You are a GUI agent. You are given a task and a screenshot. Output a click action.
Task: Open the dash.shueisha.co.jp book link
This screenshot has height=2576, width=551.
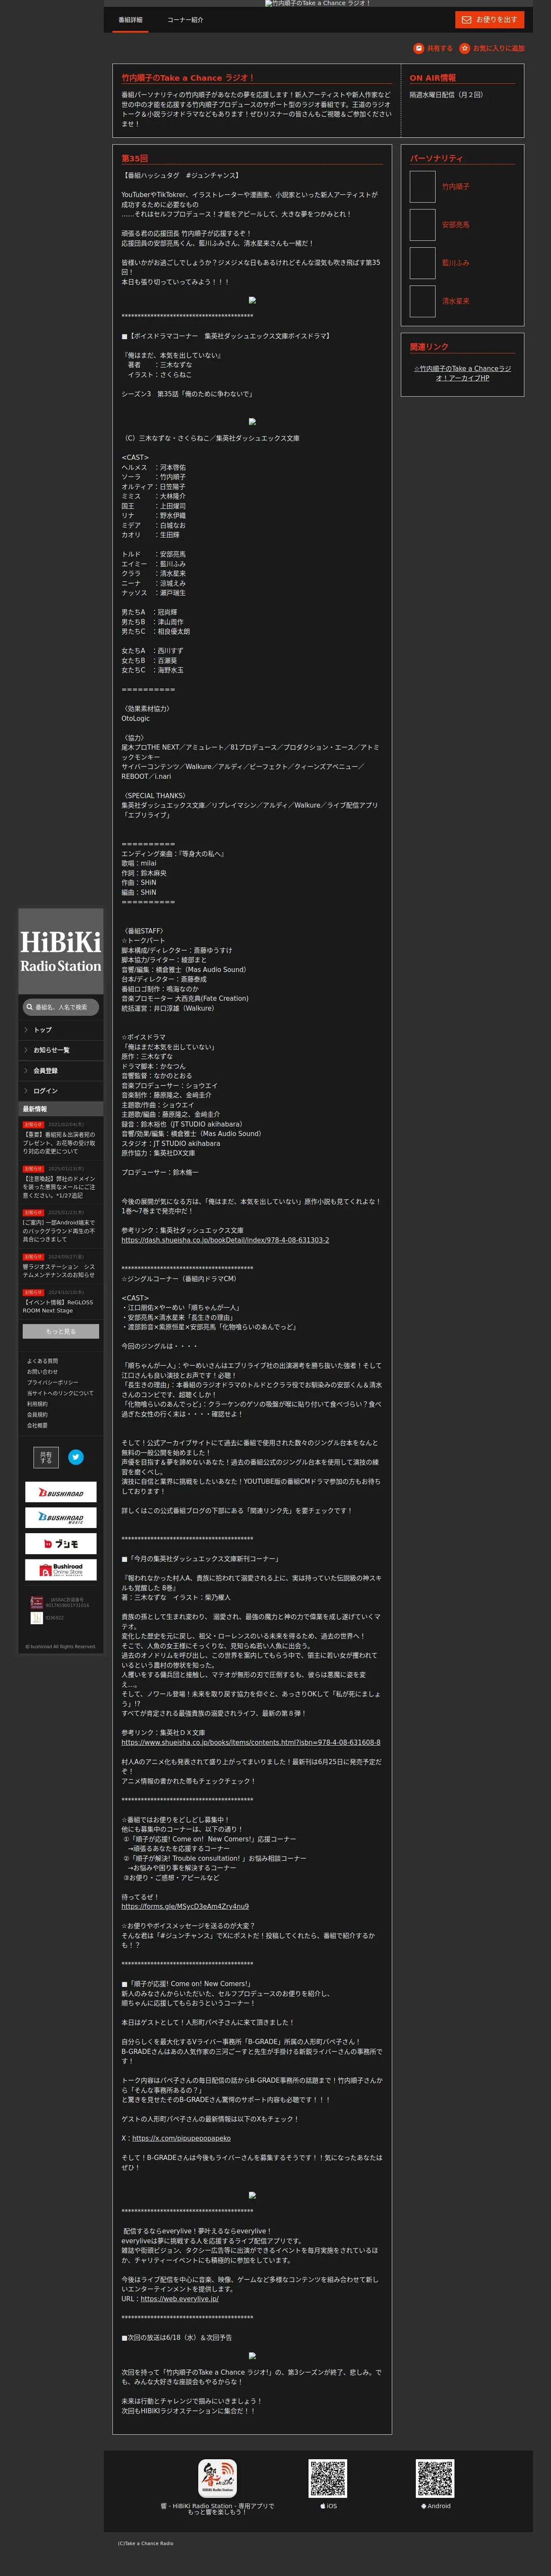[225, 1240]
